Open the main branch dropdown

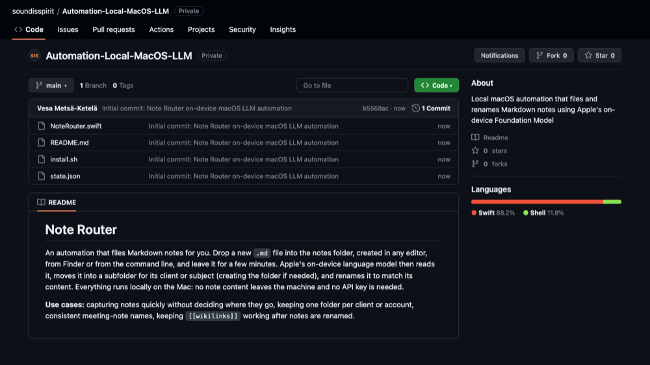click(51, 85)
